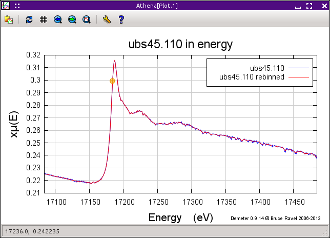Click the autoscale magnifier icon
Image resolution: width=330 pixels, height=238 pixels.
tap(87, 19)
